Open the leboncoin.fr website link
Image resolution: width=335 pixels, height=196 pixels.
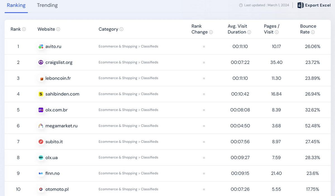point(58,78)
